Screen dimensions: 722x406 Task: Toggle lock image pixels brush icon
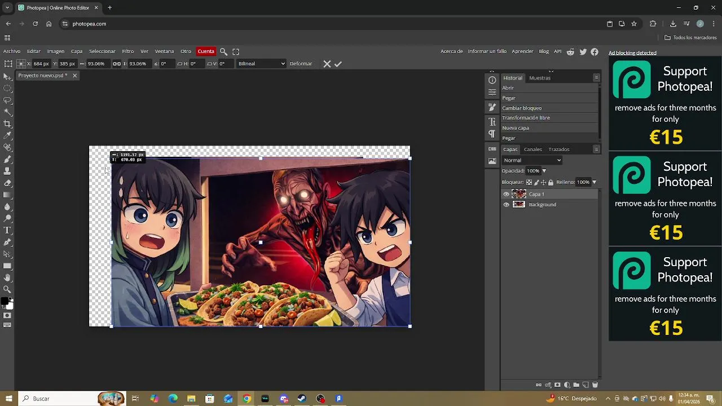point(536,182)
